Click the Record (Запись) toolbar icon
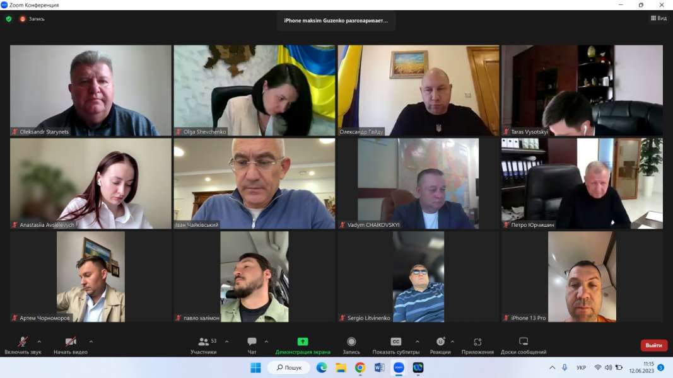The height and width of the screenshot is (378, 673). [x=351, y=344]
